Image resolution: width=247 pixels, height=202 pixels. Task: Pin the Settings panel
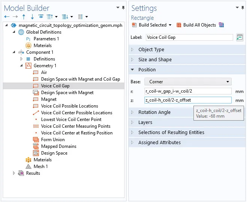(242, 8)
